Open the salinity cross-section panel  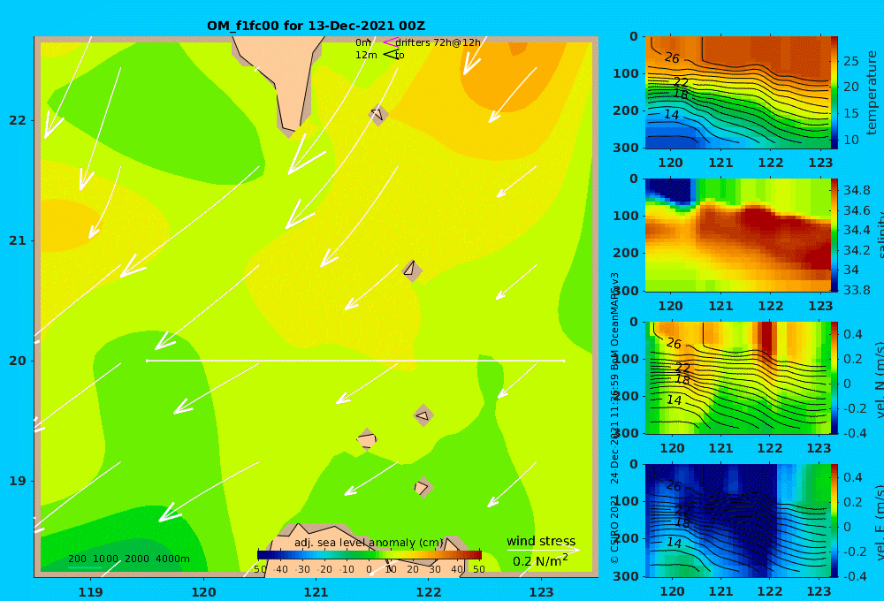(737, 235)
